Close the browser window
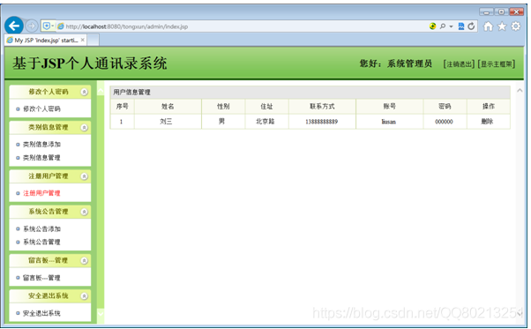The width and height of the screenshot is (531, 329). coord(516,11)
